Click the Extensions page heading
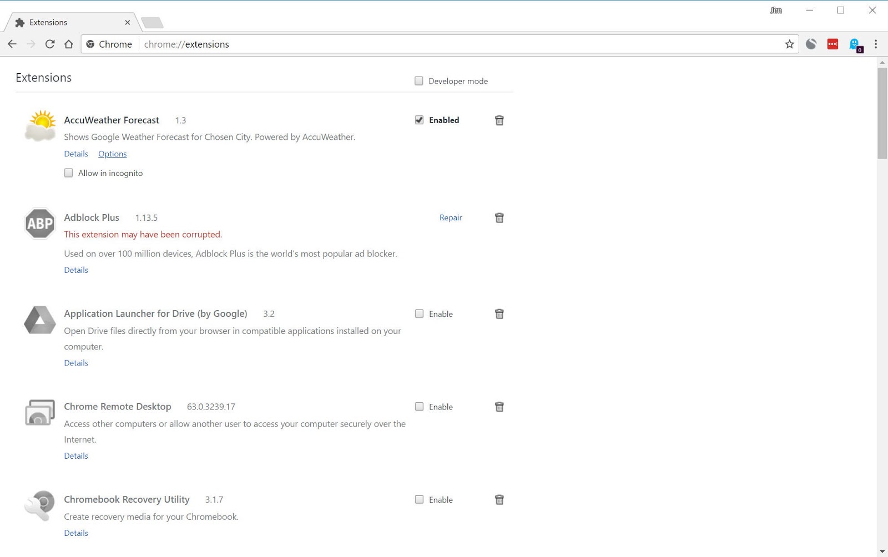Viewport: 888px width, 557px height. tap(43, 78)
